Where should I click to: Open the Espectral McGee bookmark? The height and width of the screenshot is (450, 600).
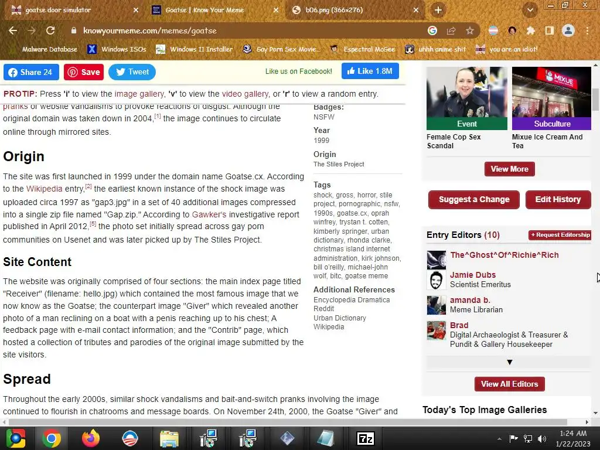362,49
